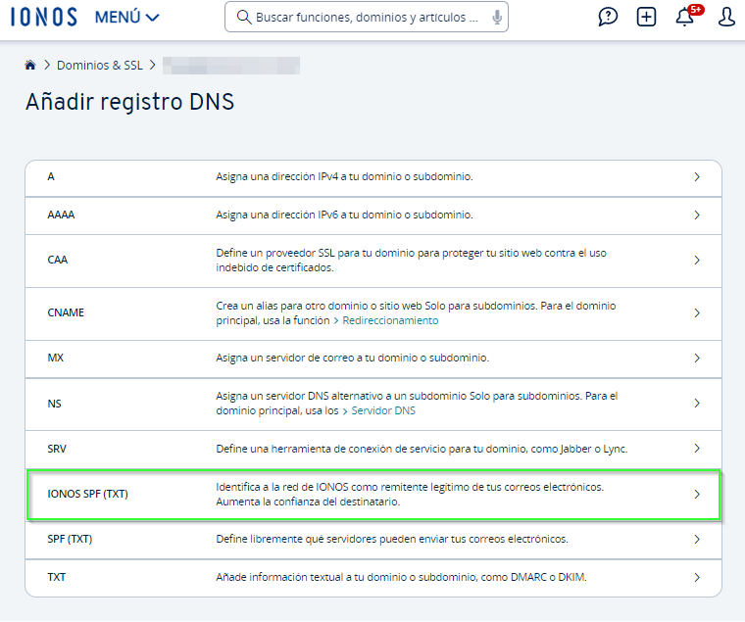Open notifications bell icon
This screenshot has width=745, height=622.
coord(684,17)
